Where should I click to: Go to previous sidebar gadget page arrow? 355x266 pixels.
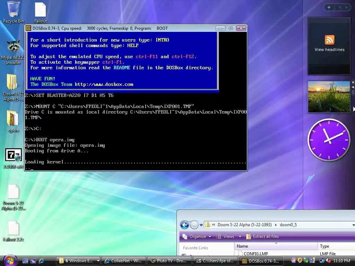tap(340, 7)
